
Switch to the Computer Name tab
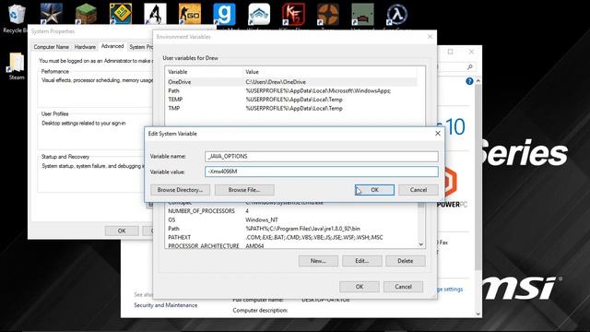52,47
